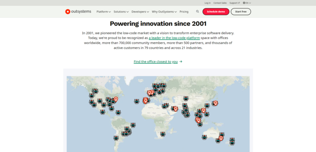Click the black marker over Indonesia below Singapore
The width and height of the screenshot is (316, 152).
tap(200, 124)
